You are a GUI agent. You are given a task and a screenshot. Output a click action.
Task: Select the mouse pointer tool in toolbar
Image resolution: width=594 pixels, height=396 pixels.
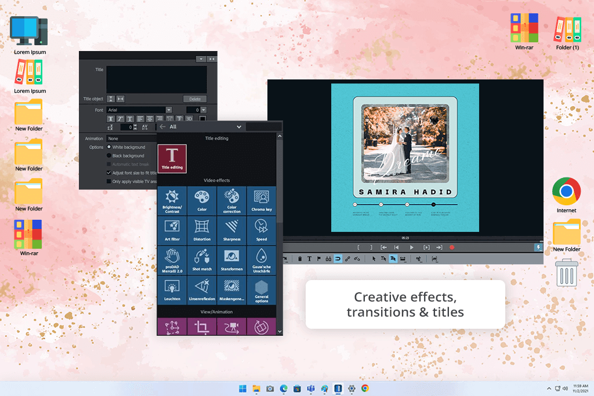(374, 259)
